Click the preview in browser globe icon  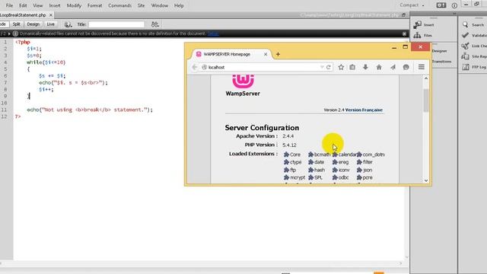(68, 24)
